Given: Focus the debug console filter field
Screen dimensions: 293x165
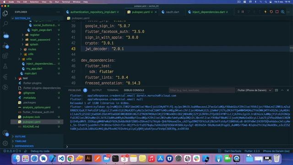Looking at the screenshot, I should point(202,90).
